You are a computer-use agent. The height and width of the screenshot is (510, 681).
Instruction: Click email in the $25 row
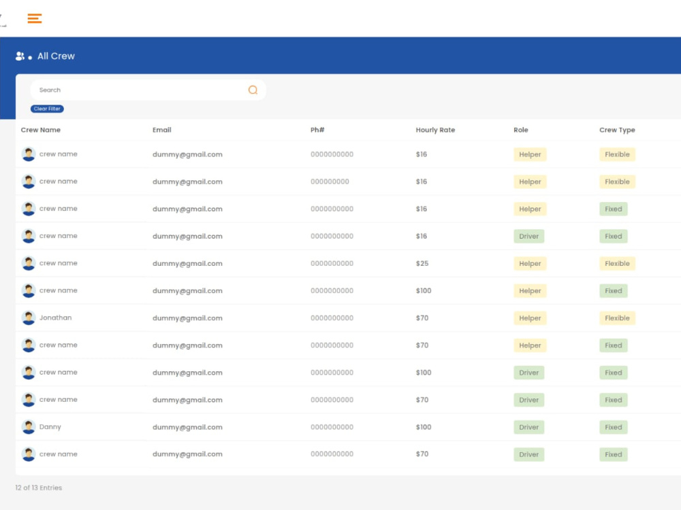tap(187, 263)
